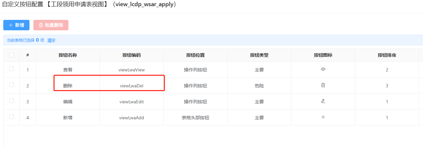
Task: Click the 危险 type cell
Action: [259, 86]
